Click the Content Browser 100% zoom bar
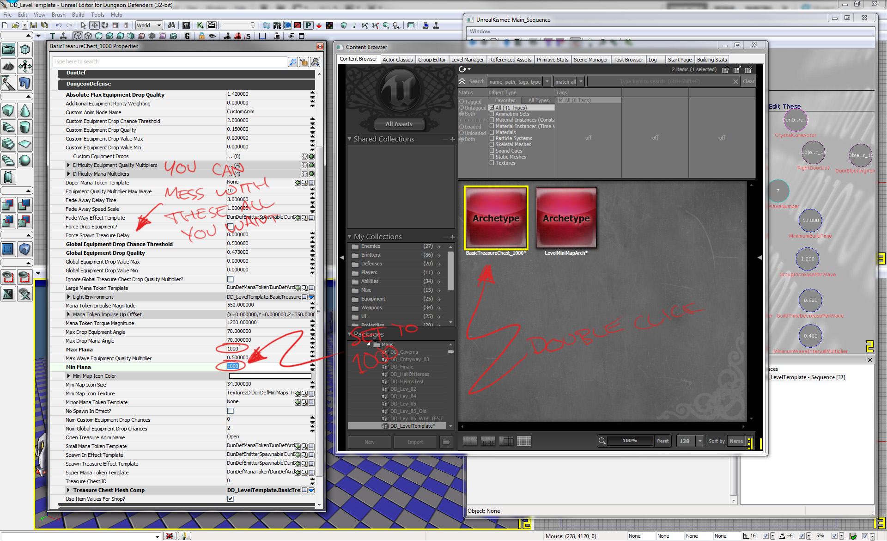 tap(630, 441)
